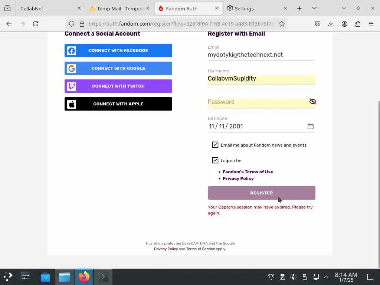Open the terminal launcher in taskbar
Image resolution: width=380 pixels, height=285 pixels.
[x=103, y=277]
